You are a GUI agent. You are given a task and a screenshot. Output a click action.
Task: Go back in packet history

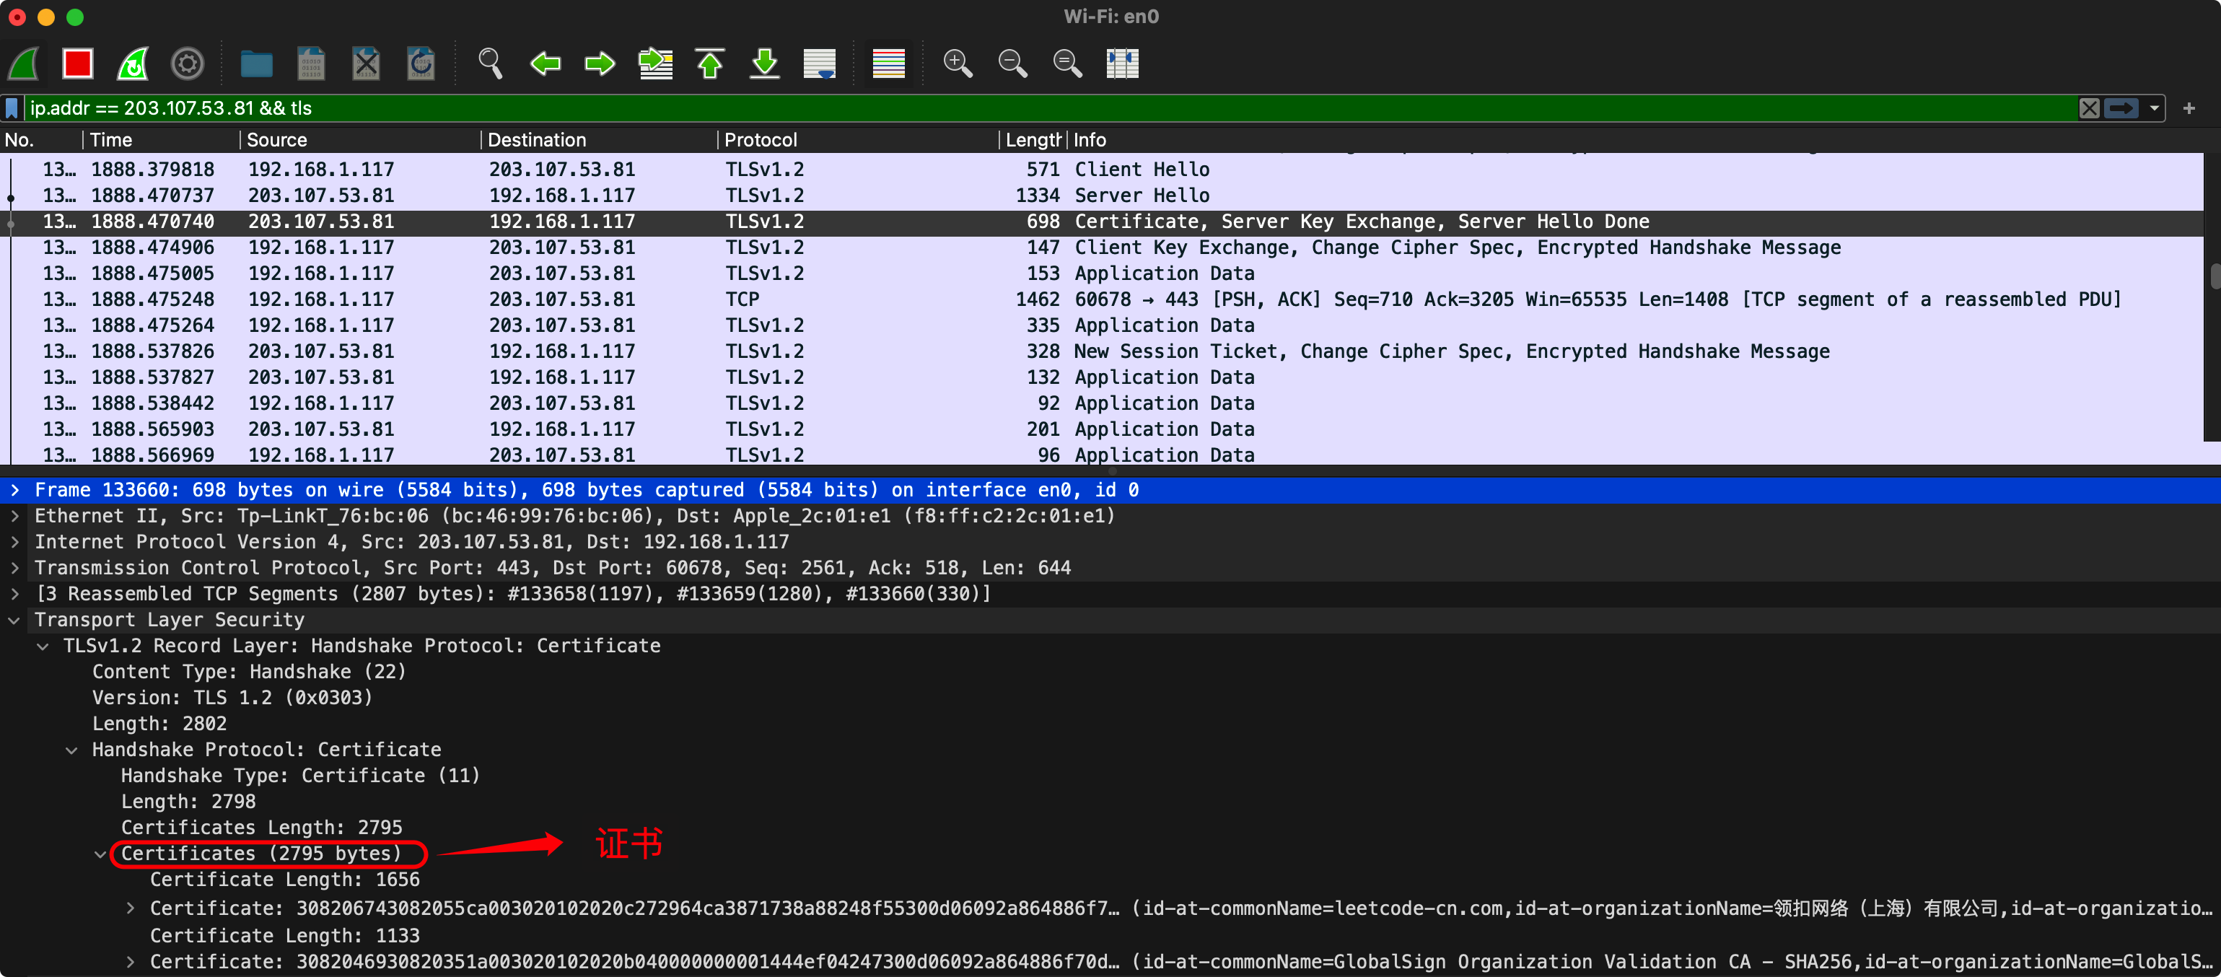[545, 63]
